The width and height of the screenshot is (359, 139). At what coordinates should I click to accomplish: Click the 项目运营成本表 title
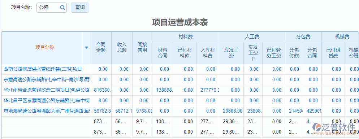click(x=180, y=22)
